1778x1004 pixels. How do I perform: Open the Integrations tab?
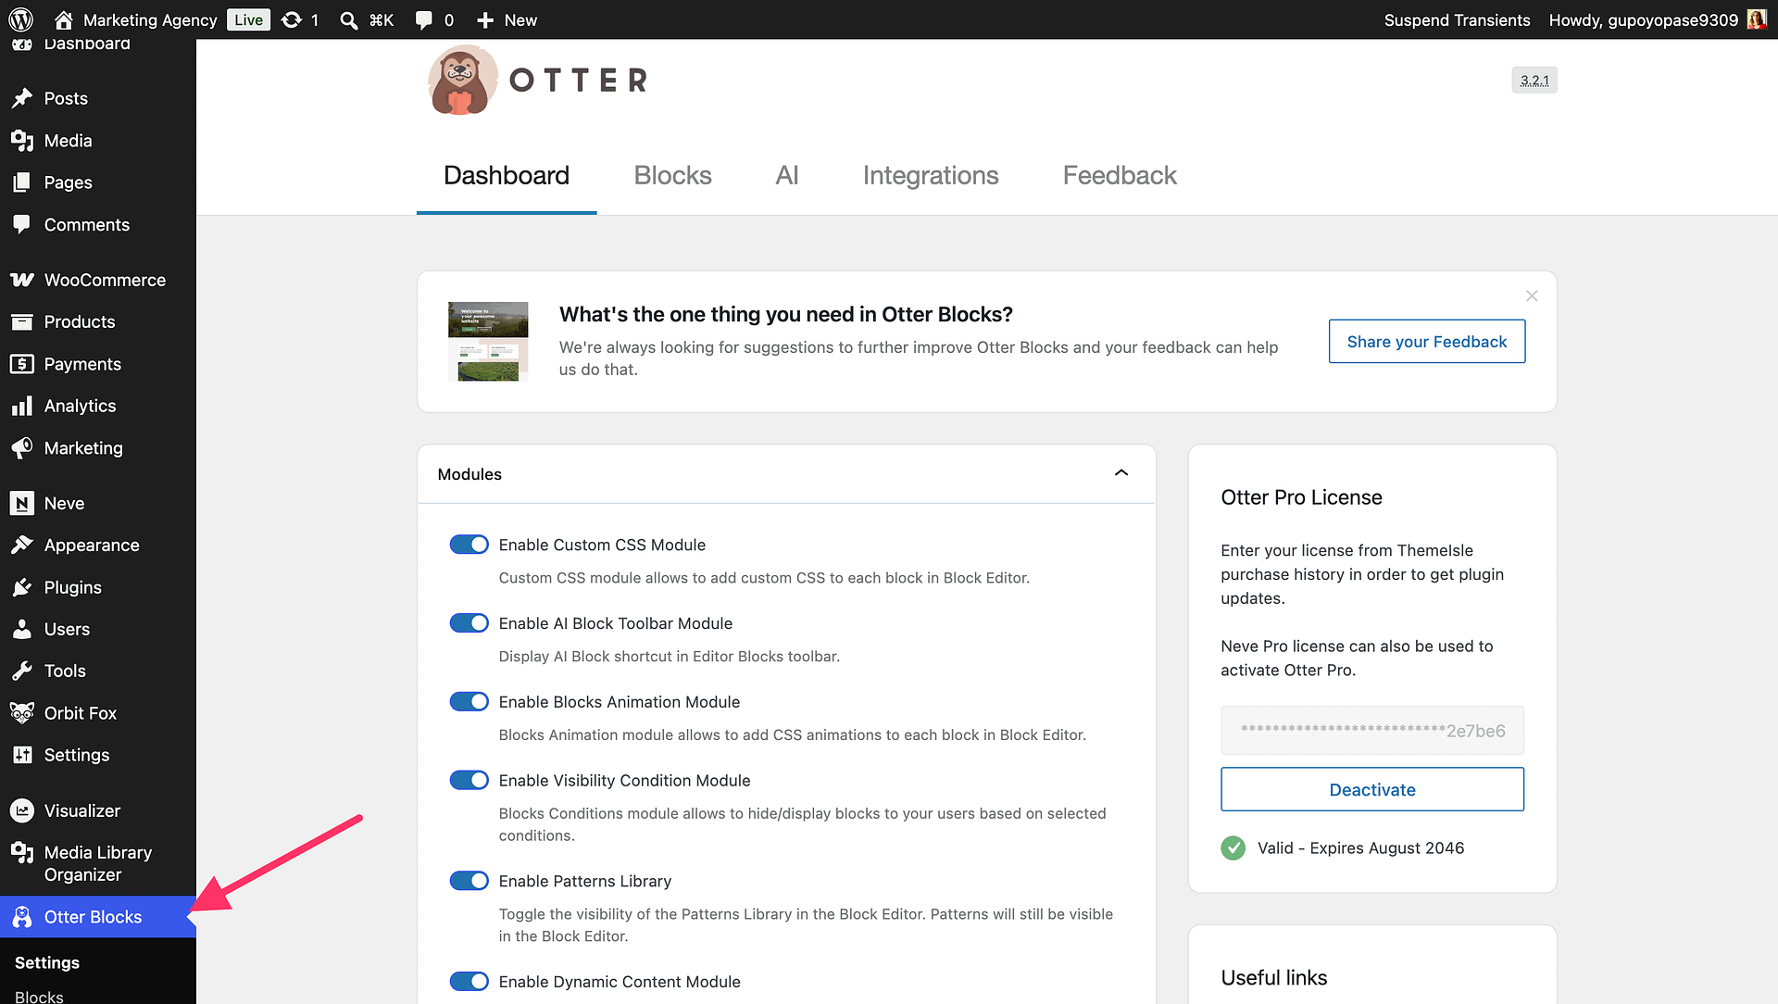coord(931,176)
